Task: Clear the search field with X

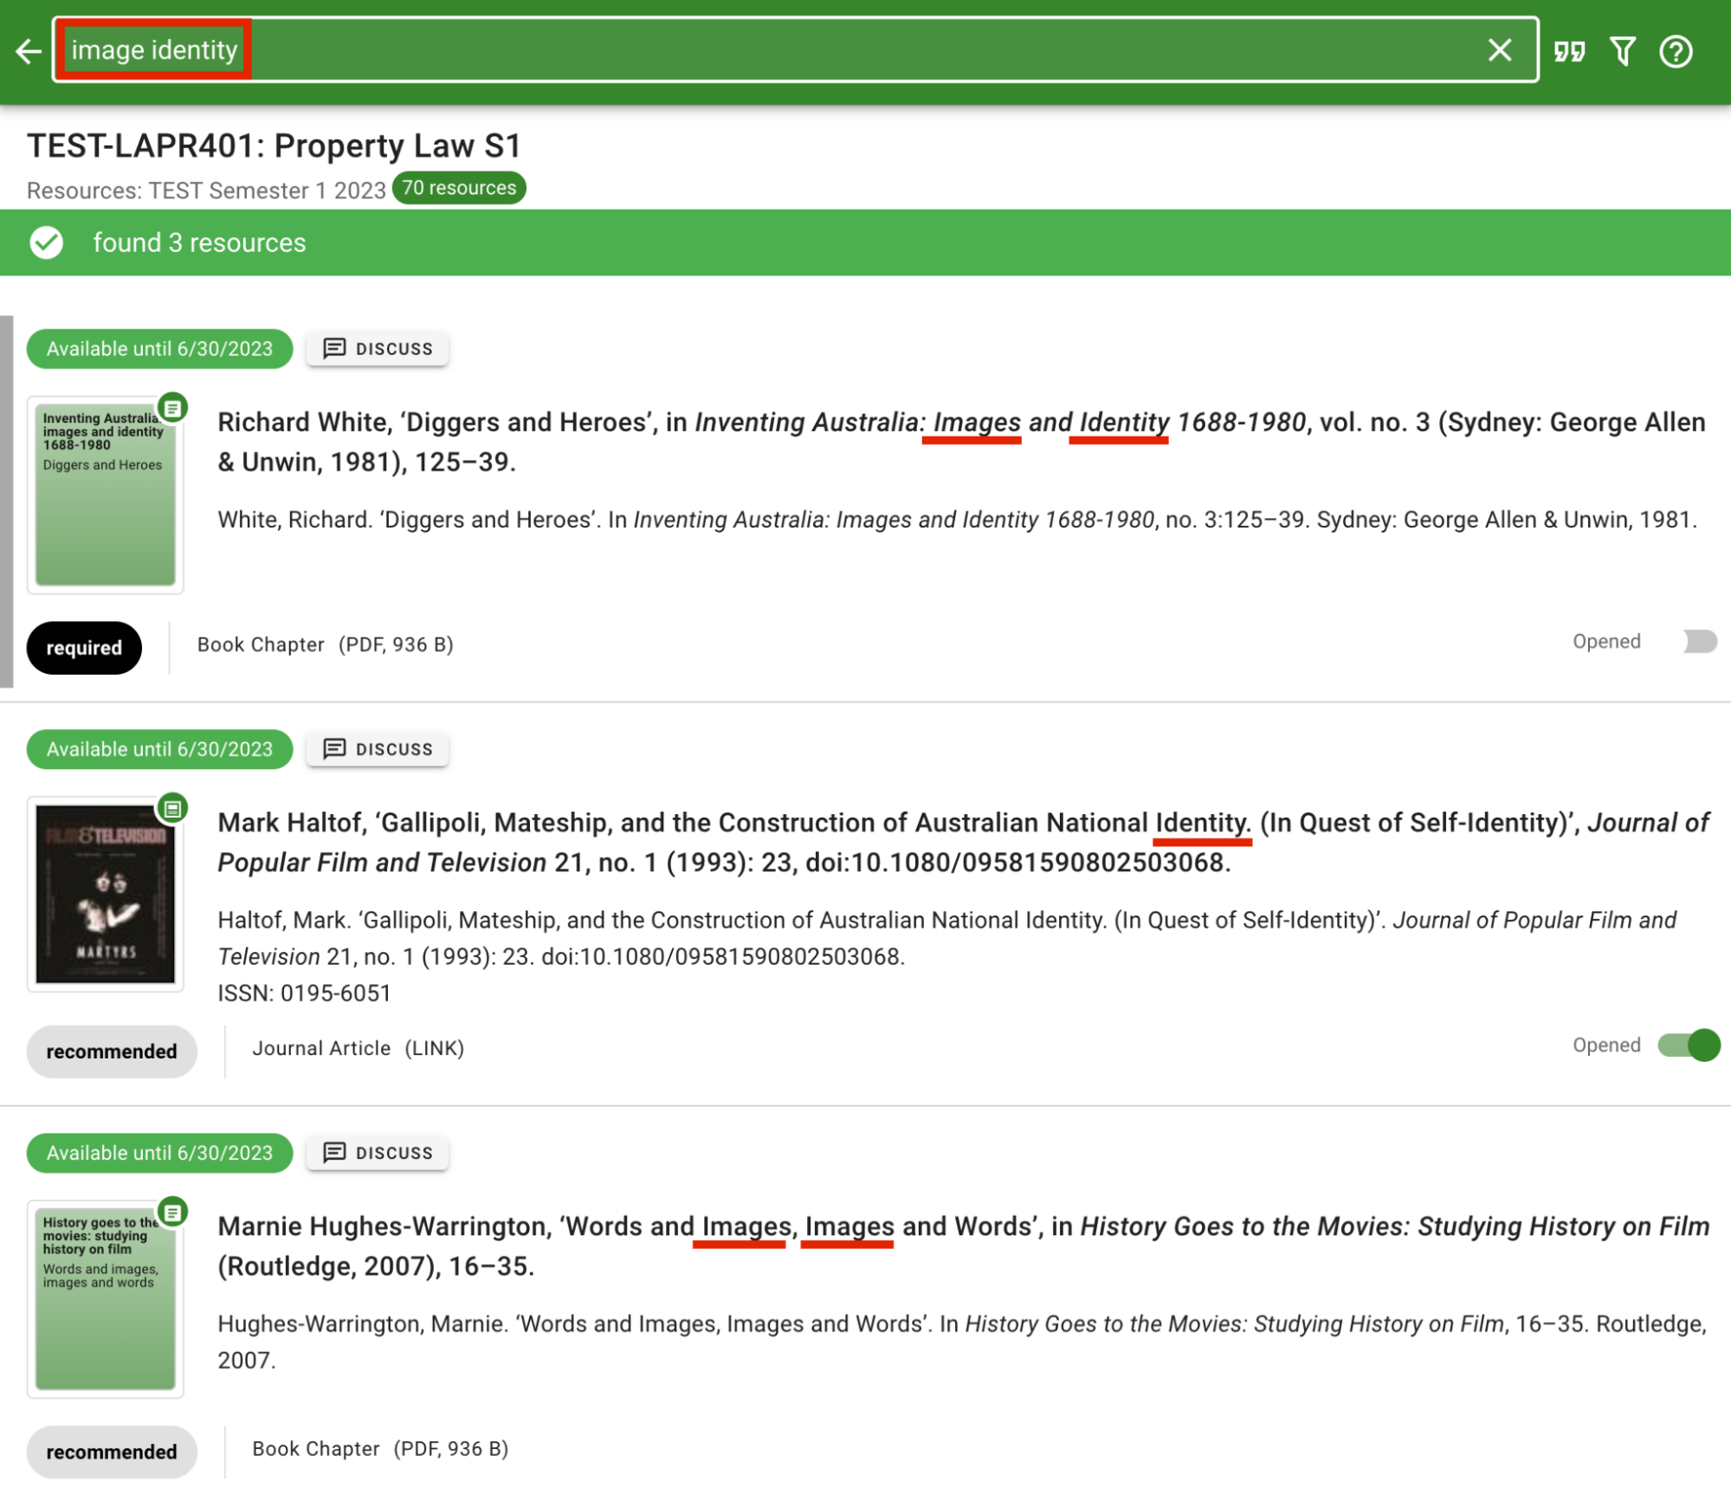Action: [x=1499, y=50]
